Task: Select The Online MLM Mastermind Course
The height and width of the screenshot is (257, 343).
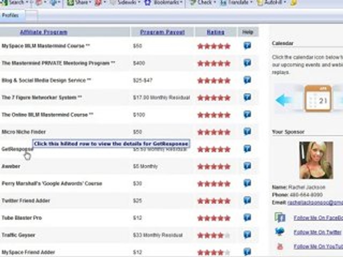Action: pos(48,115)
